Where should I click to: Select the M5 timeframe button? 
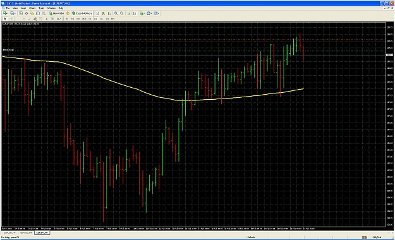point(73,19)
